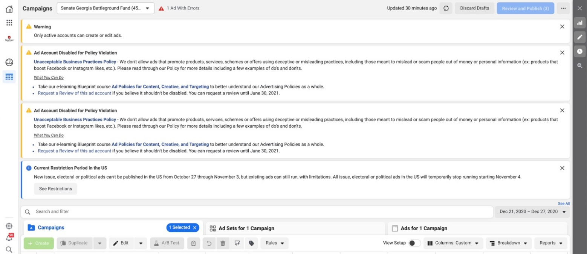Toggle the View Setup switch
587x254 pixels.
(x=415, y=243)
